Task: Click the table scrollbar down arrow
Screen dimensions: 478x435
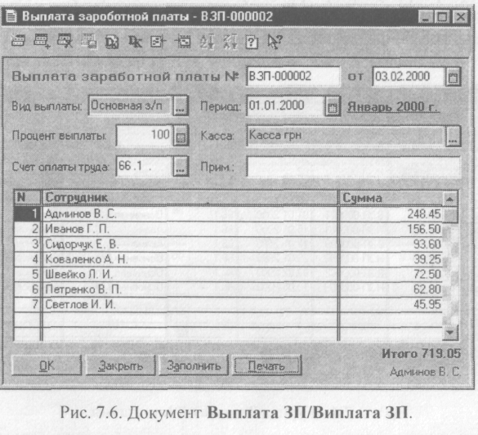Action: [450, 333]
